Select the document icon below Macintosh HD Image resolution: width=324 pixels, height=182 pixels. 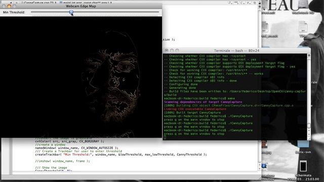click(x=303, y=27)
